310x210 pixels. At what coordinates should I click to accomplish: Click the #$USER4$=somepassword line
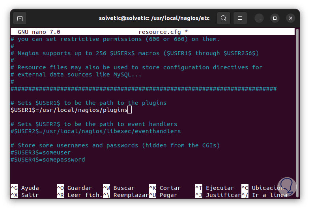(48, 160)
